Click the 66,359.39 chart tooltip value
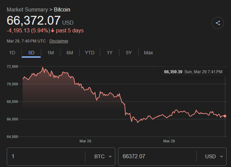The width and height of the screenshot is (231, 167). click(173, 72)
